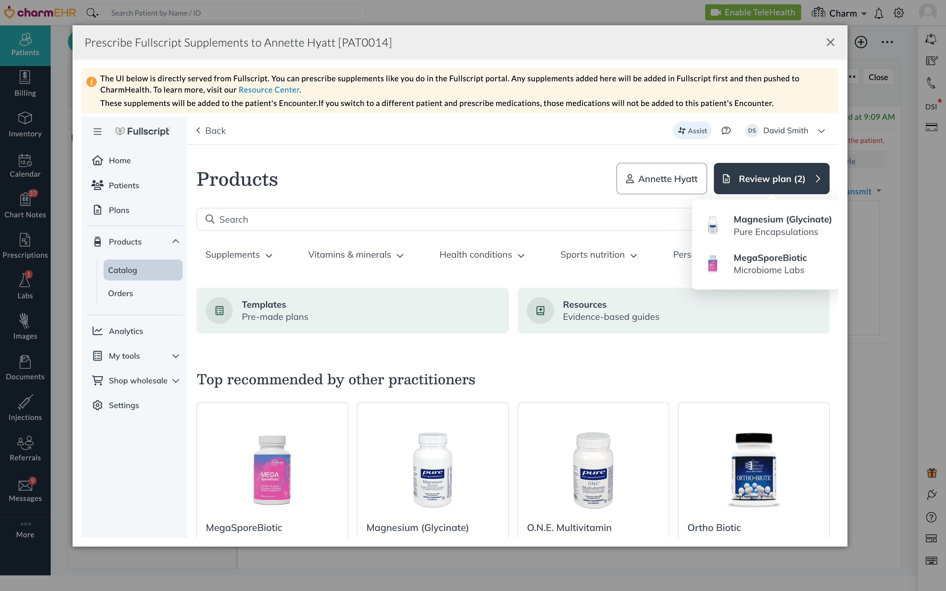Click the Fullscript hamburger menu icon

click(x=97, y=131)
